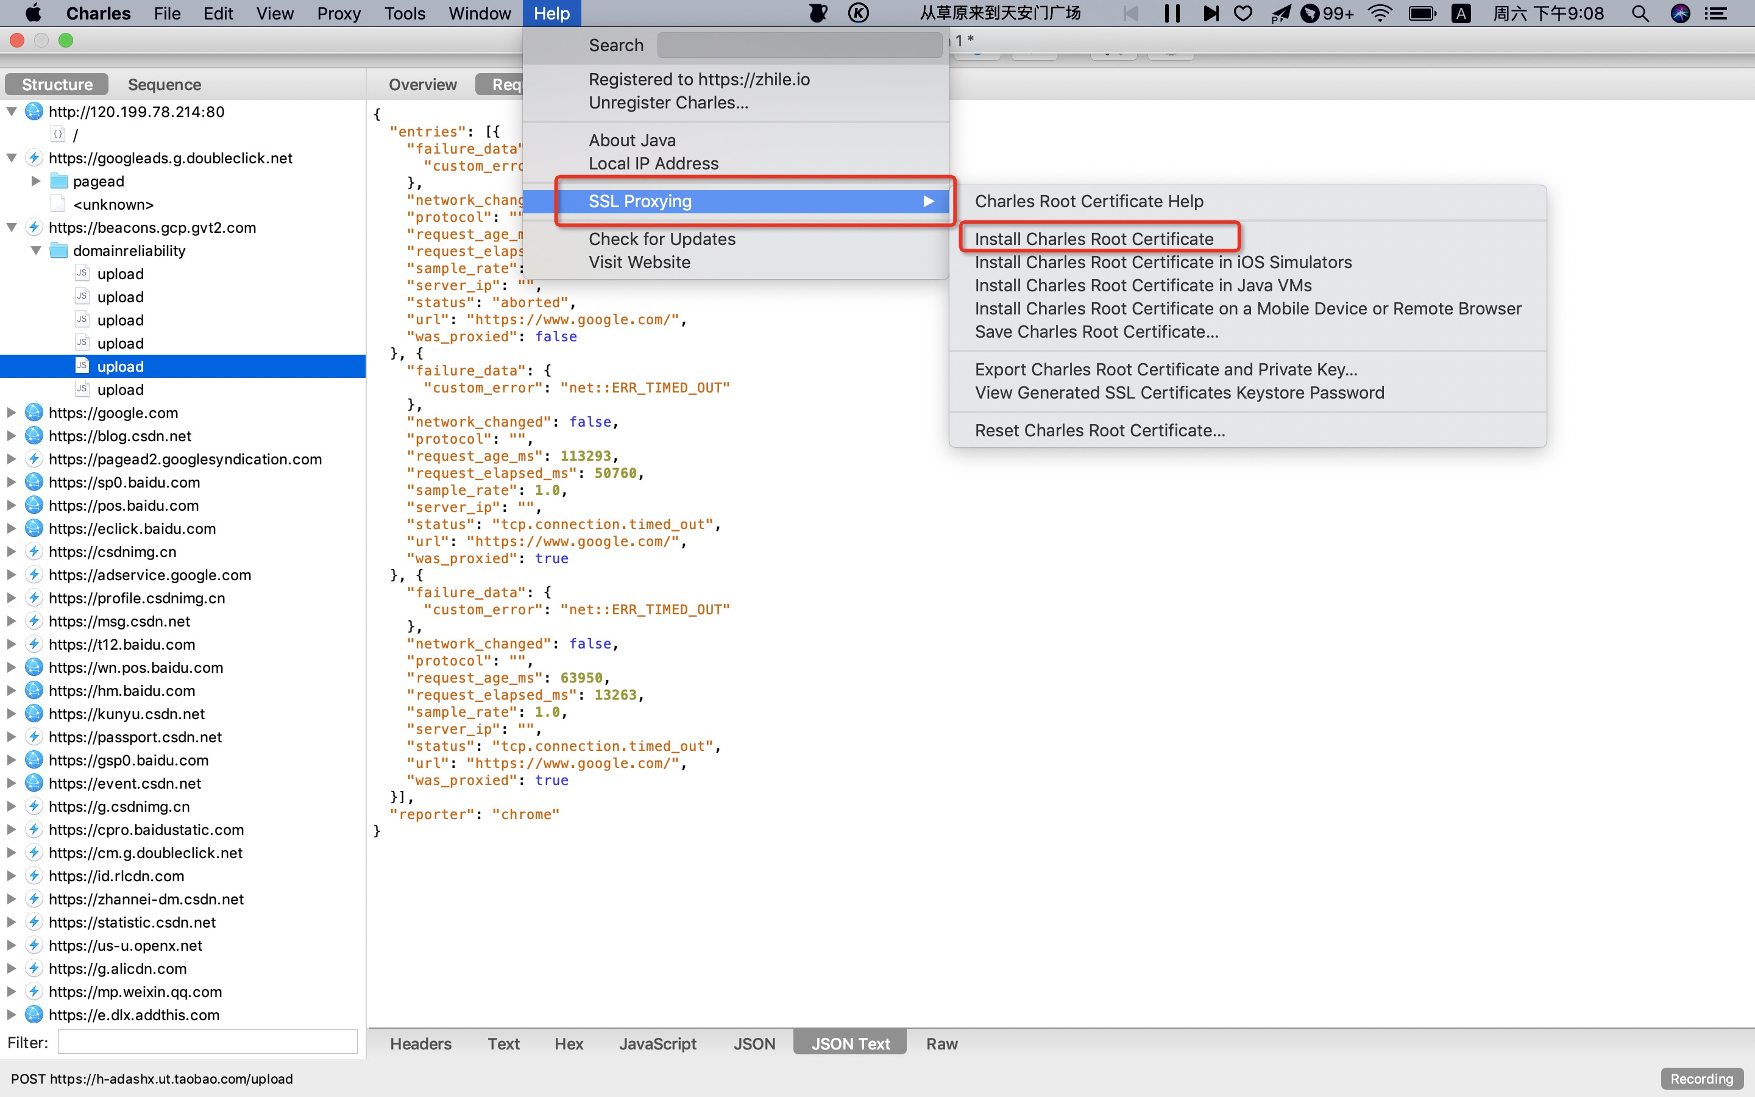Click the pagead folder icon
Viewport: 1755px width, 1097px height.
pos(58,182)
